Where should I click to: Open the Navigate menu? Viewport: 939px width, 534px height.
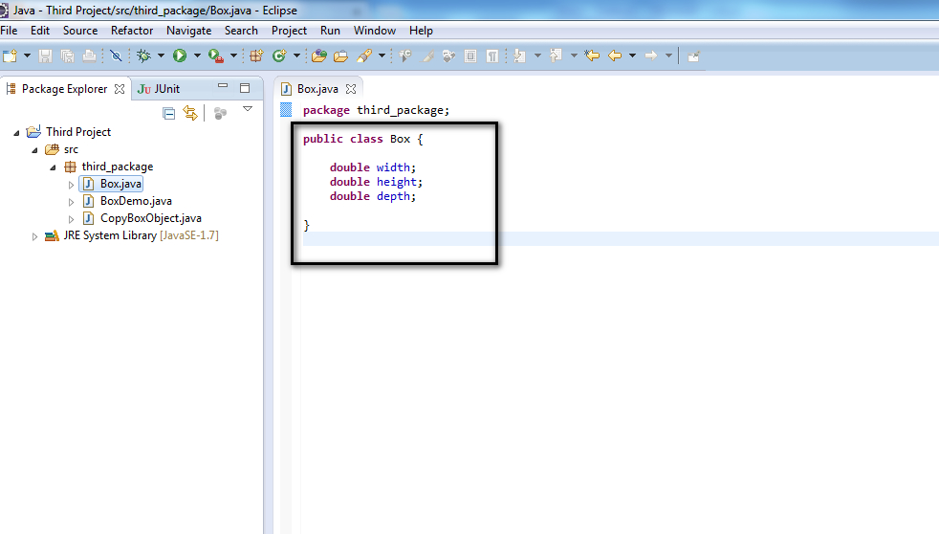188,31
